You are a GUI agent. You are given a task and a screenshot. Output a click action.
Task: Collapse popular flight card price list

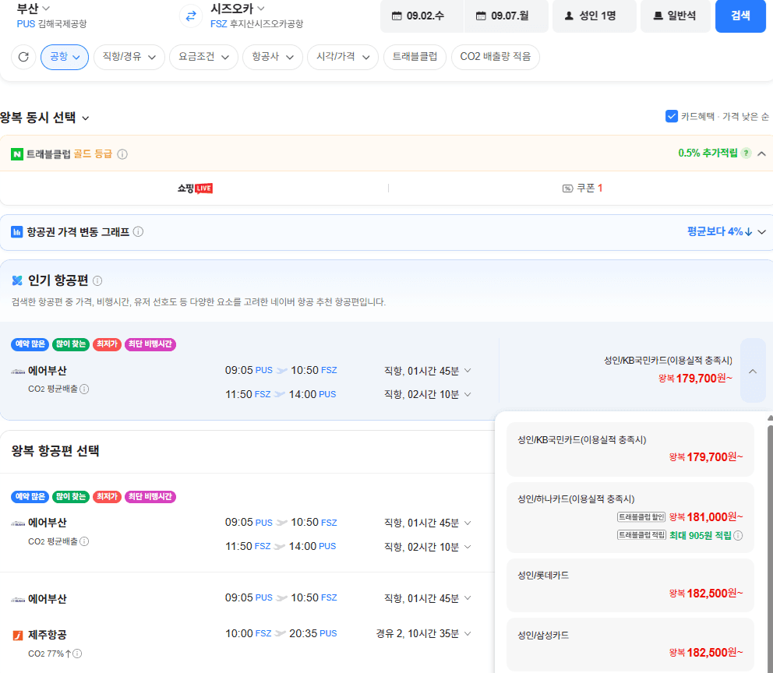753,371
